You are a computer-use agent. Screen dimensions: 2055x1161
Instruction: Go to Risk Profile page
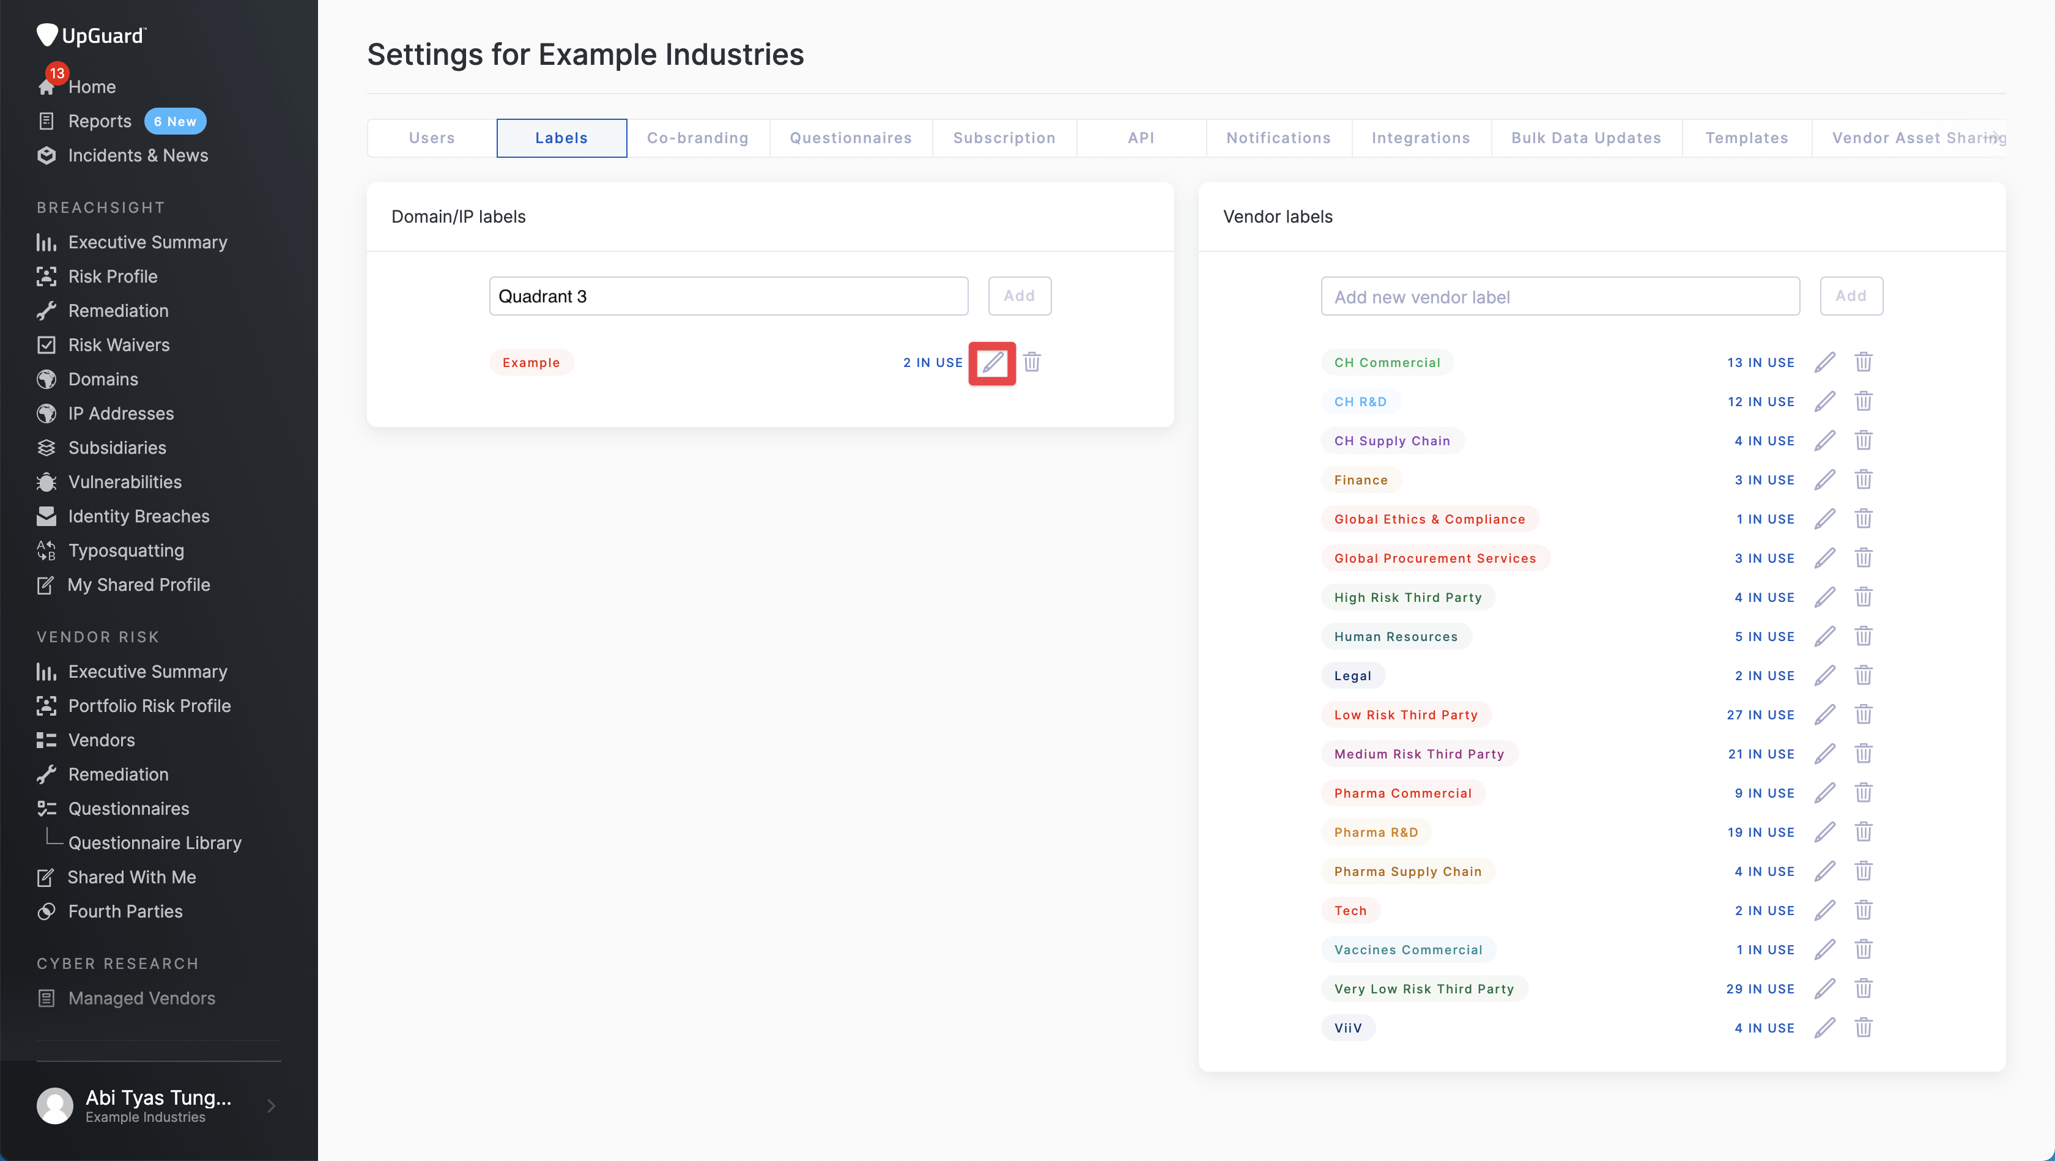(x=113, y=276)
